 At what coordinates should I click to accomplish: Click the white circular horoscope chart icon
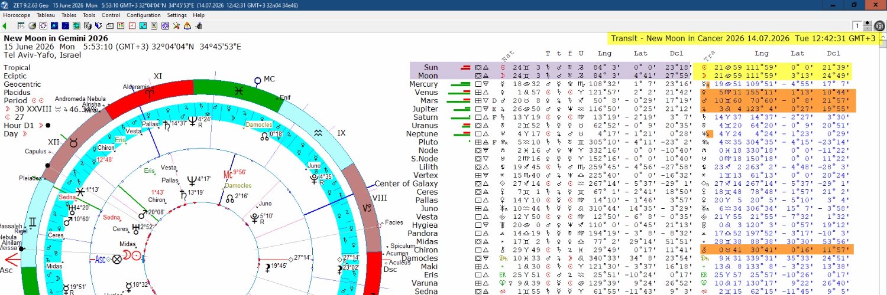43,26
